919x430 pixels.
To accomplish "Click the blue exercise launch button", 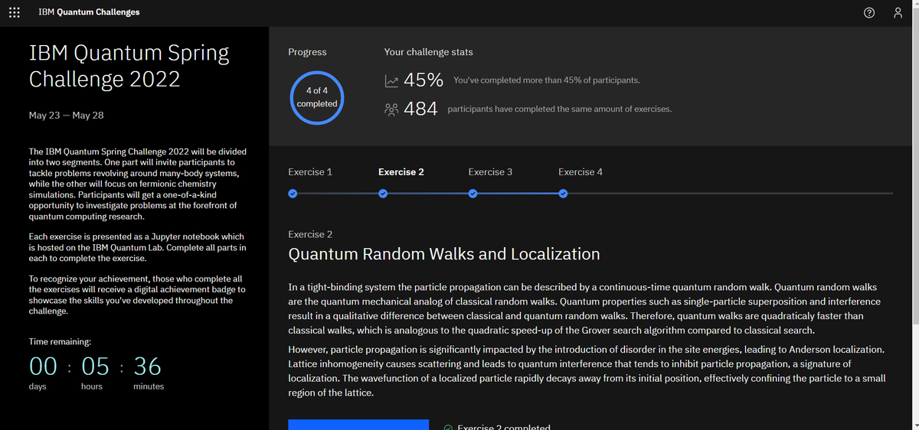I will pyautogui.click(x=358, y=425).
